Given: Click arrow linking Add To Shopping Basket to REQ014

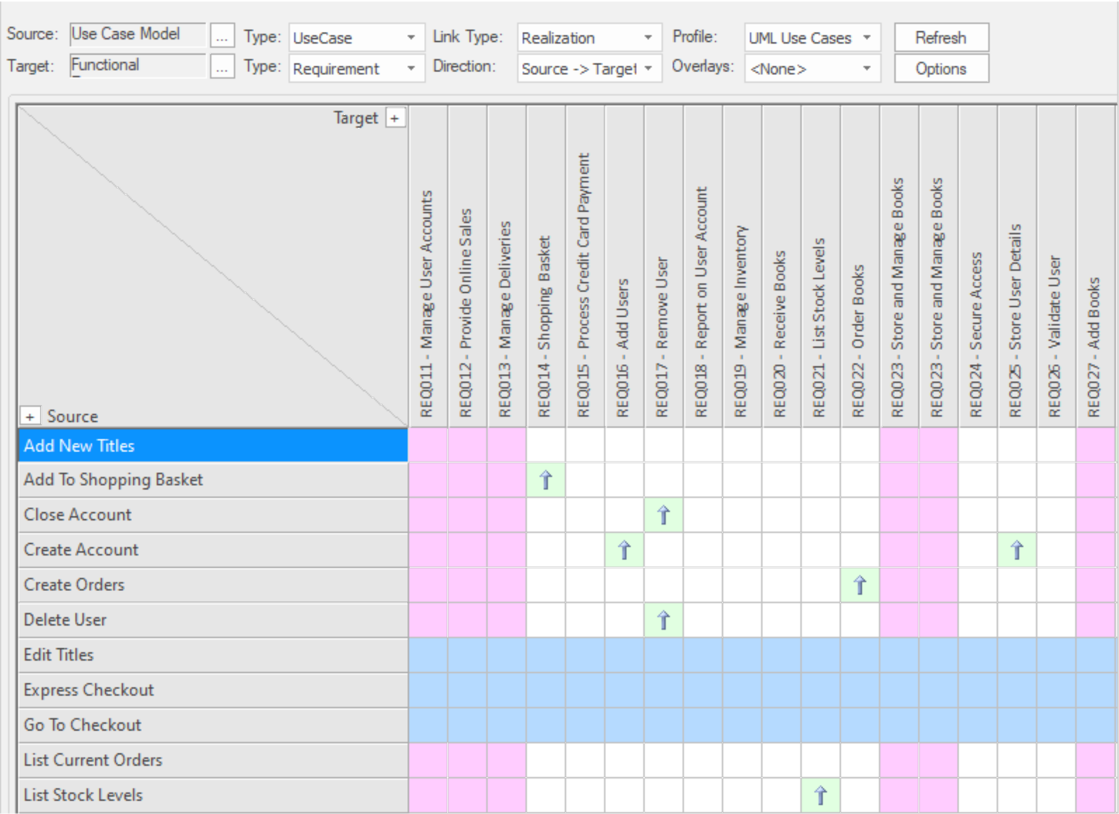Looking at the screenshot, I should [546, 480].
